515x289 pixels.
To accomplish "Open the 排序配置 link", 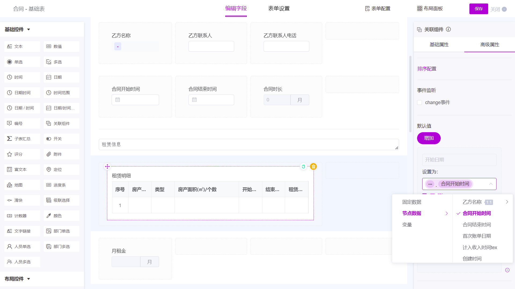I will coord(427,69).
